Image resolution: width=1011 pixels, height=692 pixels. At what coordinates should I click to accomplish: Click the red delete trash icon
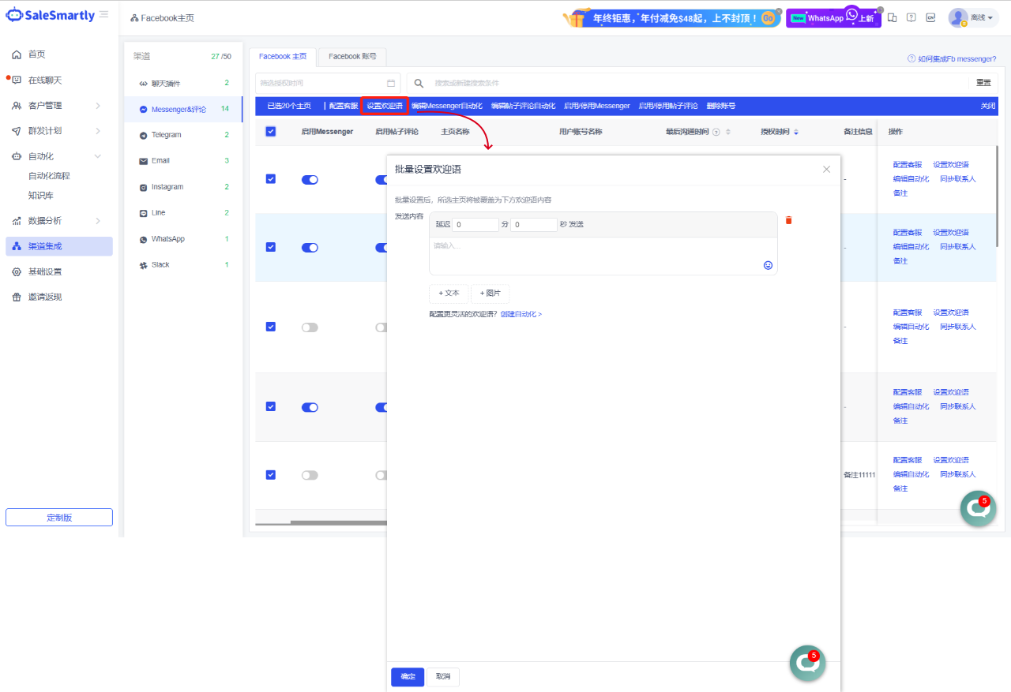click(x=788, y=220)
